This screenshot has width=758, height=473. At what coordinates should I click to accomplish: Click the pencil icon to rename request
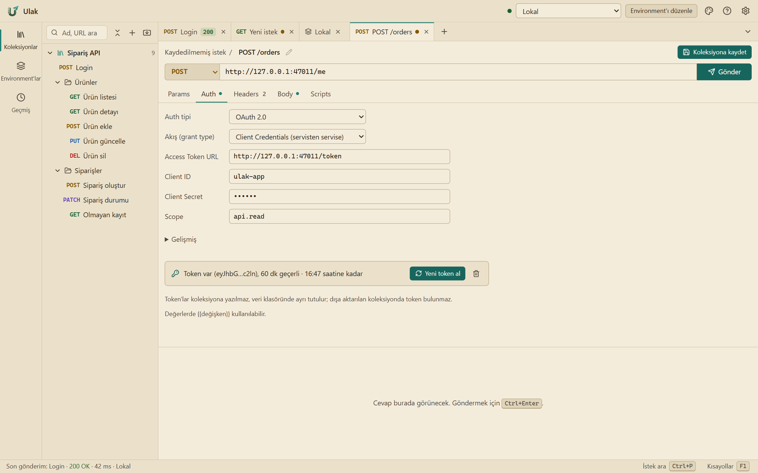[289, 52]
